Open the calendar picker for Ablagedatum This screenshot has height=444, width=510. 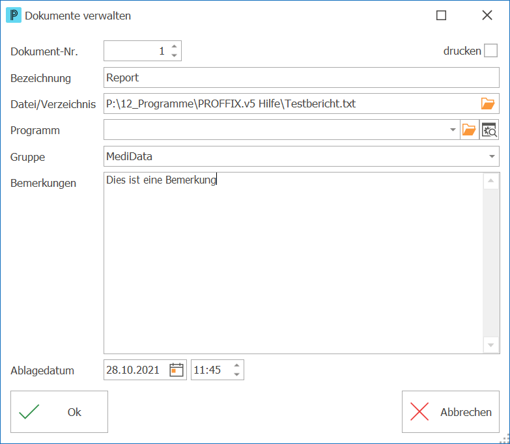pyautogui.click(x=177, y=370)
